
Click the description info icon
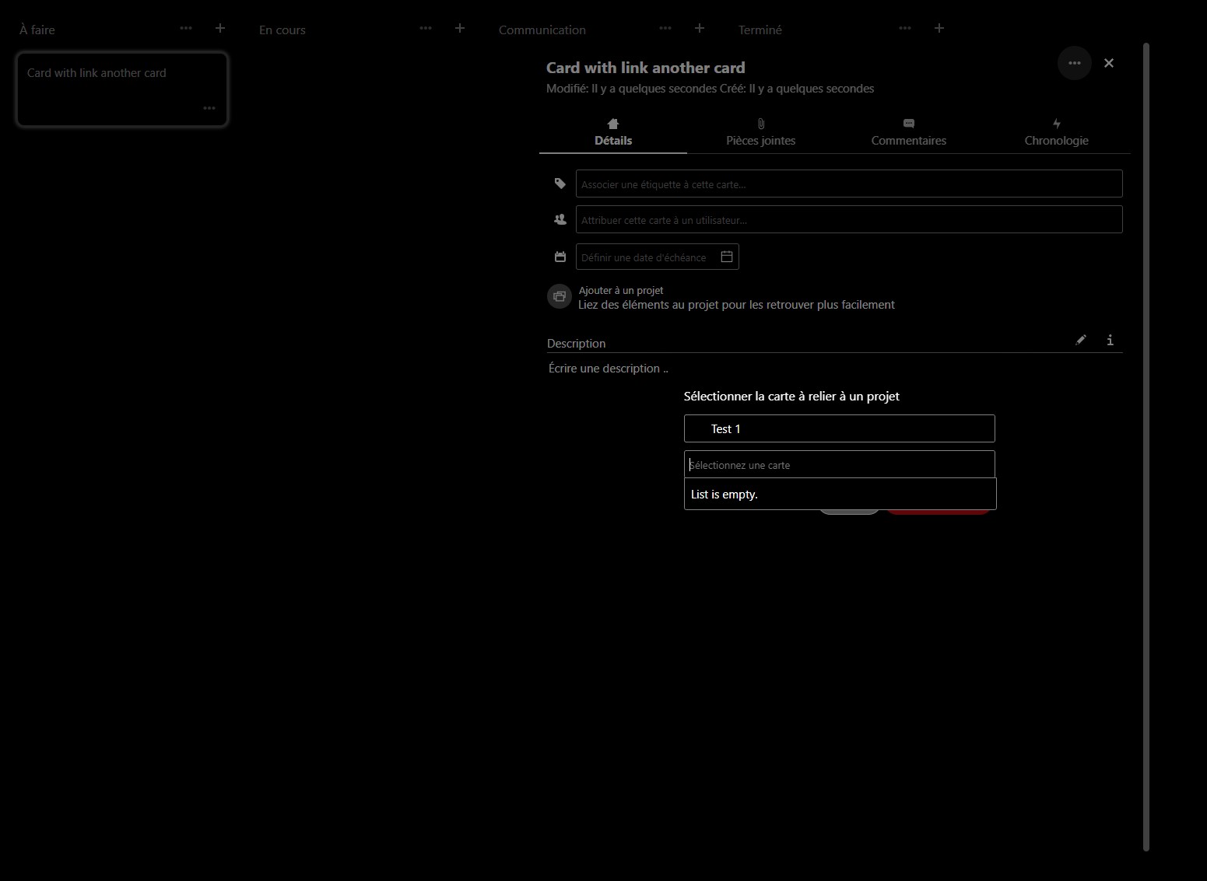pyautogui.click(x=1110, y=340)
